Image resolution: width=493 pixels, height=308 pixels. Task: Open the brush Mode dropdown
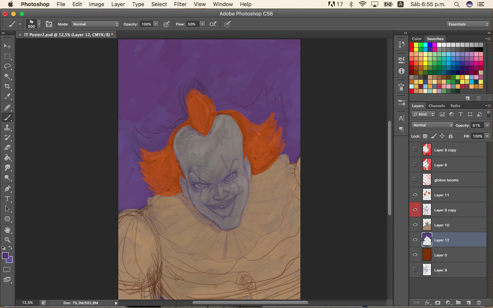(x=95, y=24)
